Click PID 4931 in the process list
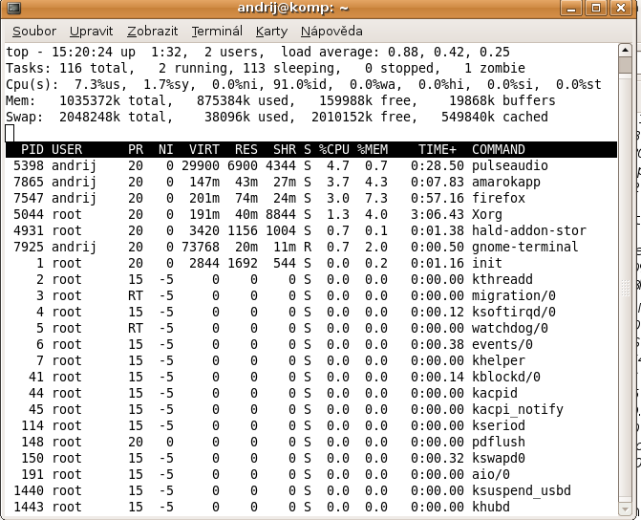This screenshot has height=520, width=641. [29, 230]
